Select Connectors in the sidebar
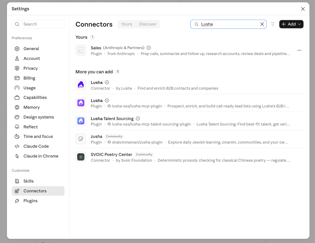This screenshot has width=315, height=243. click(38, 191)
